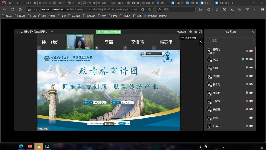The height and width of the screenshot is (150, 266).
Task: Toggle camera for 金睿 in participant list
Action: point(251,118)
